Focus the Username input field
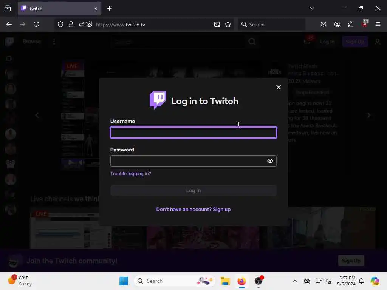The width and height of the screenshot is (387, 290). coord(193,133)
